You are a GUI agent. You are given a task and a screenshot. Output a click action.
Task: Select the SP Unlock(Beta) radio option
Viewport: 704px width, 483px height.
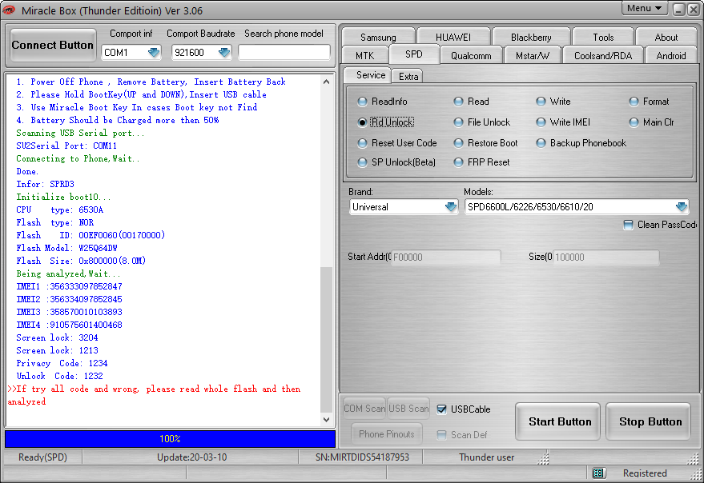pyautogui.click(x=396, y=162)
